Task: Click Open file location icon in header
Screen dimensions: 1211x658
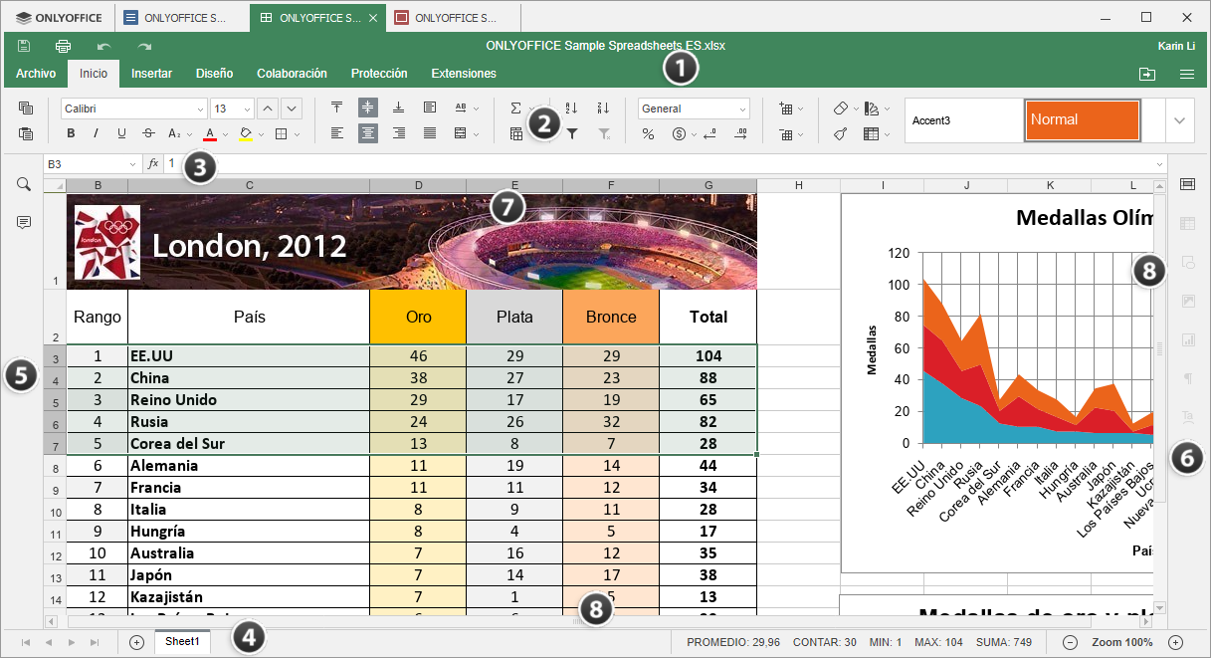Action: click(1147, 74)
